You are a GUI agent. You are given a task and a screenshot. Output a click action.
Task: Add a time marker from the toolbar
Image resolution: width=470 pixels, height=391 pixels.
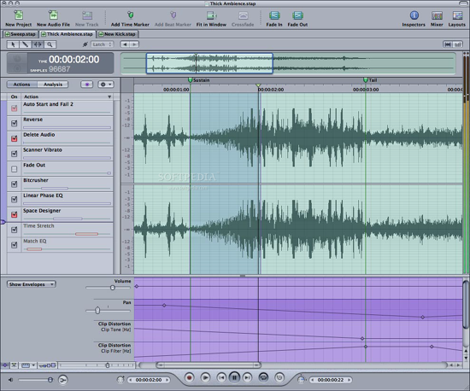point(130,15)
